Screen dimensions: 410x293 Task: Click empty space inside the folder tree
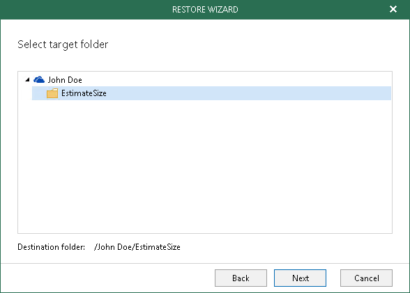coord(205,167)
